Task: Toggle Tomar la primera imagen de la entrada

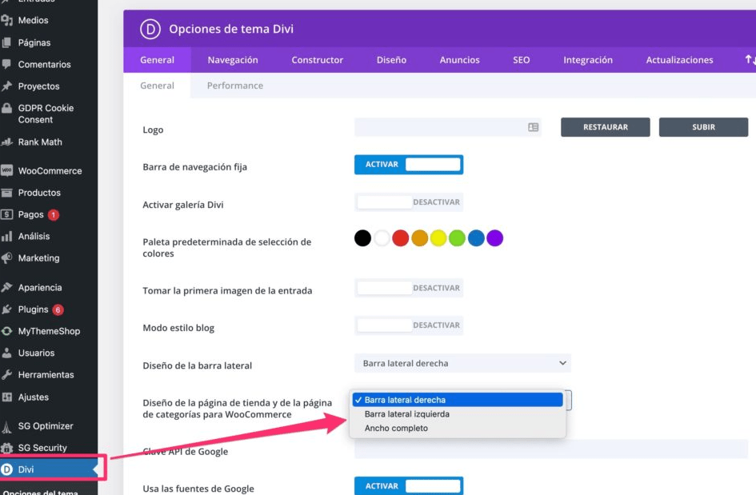Action: coord(409,288)
